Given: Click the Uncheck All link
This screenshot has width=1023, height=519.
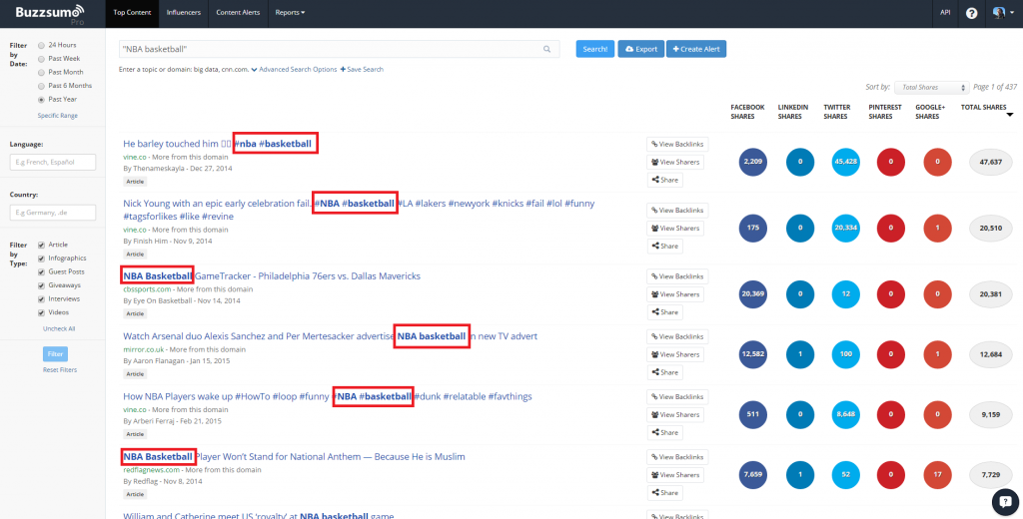Looking at the screenshot, I should pyautogui.click(x=59, y=328).
